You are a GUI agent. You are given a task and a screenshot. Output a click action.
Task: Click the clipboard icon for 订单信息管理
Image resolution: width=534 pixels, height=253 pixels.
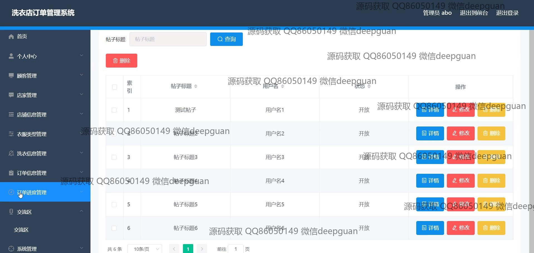11,173
